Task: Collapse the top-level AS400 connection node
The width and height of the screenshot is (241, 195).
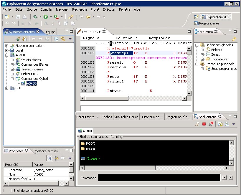Action: click(6, 55)
